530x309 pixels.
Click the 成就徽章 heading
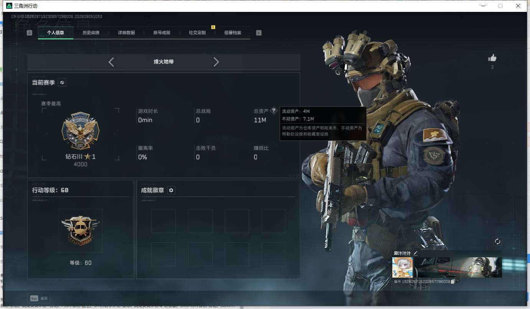[152, 190]
